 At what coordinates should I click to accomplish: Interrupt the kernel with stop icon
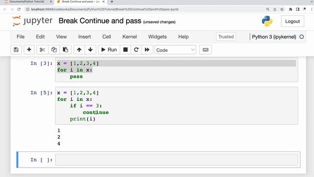pyautogui.click(x=126, y=50)
